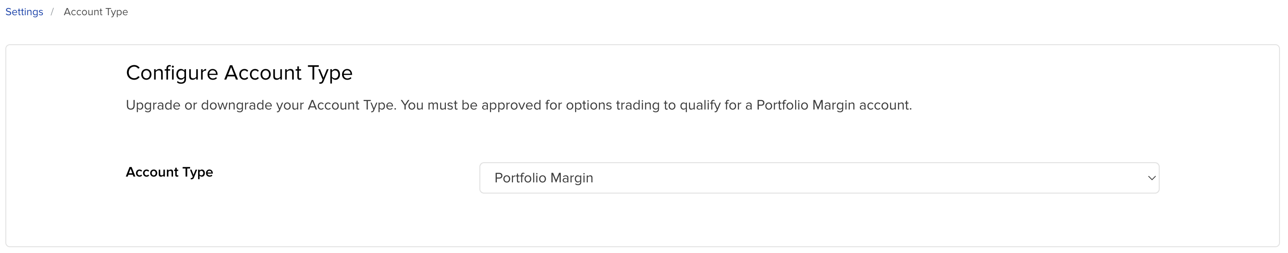Screen dimensions: 1288x253
Task: Click the current page name in breadcrumb trail
Action: coord(96,12)
